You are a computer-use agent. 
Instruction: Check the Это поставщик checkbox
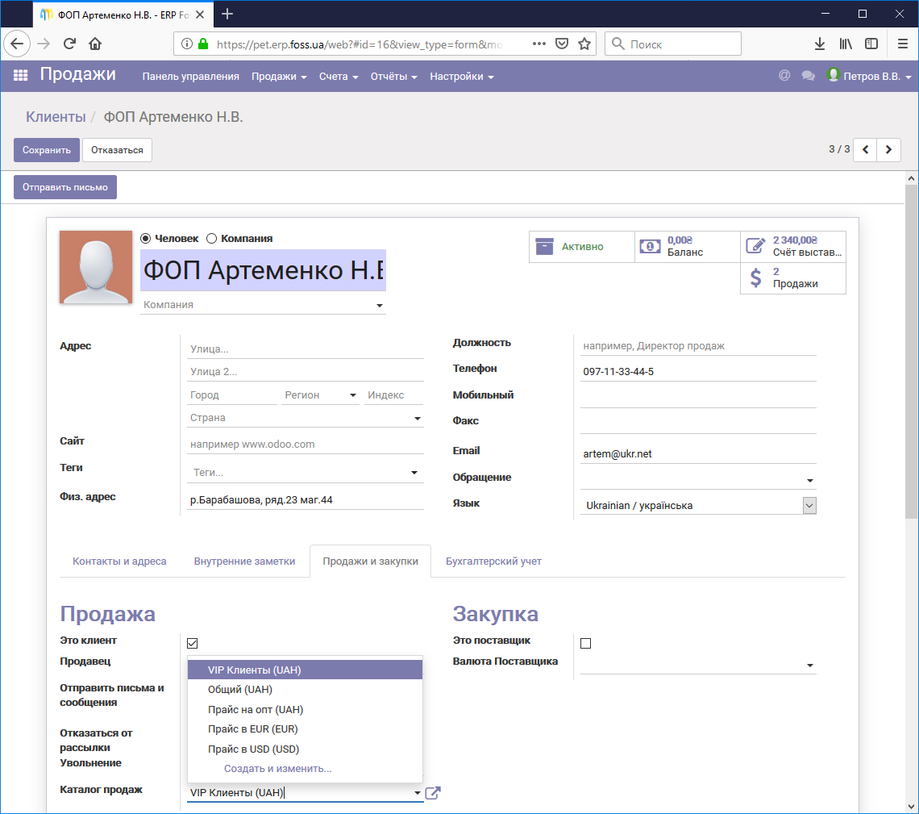(585, 643)
